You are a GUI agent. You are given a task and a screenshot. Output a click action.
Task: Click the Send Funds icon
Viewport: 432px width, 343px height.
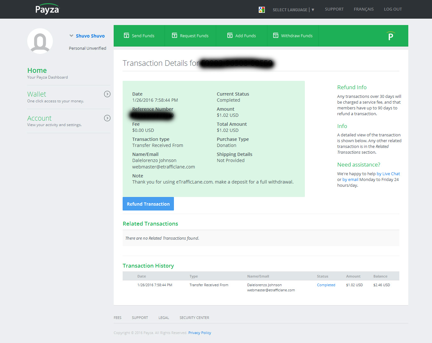coord(126,35)
